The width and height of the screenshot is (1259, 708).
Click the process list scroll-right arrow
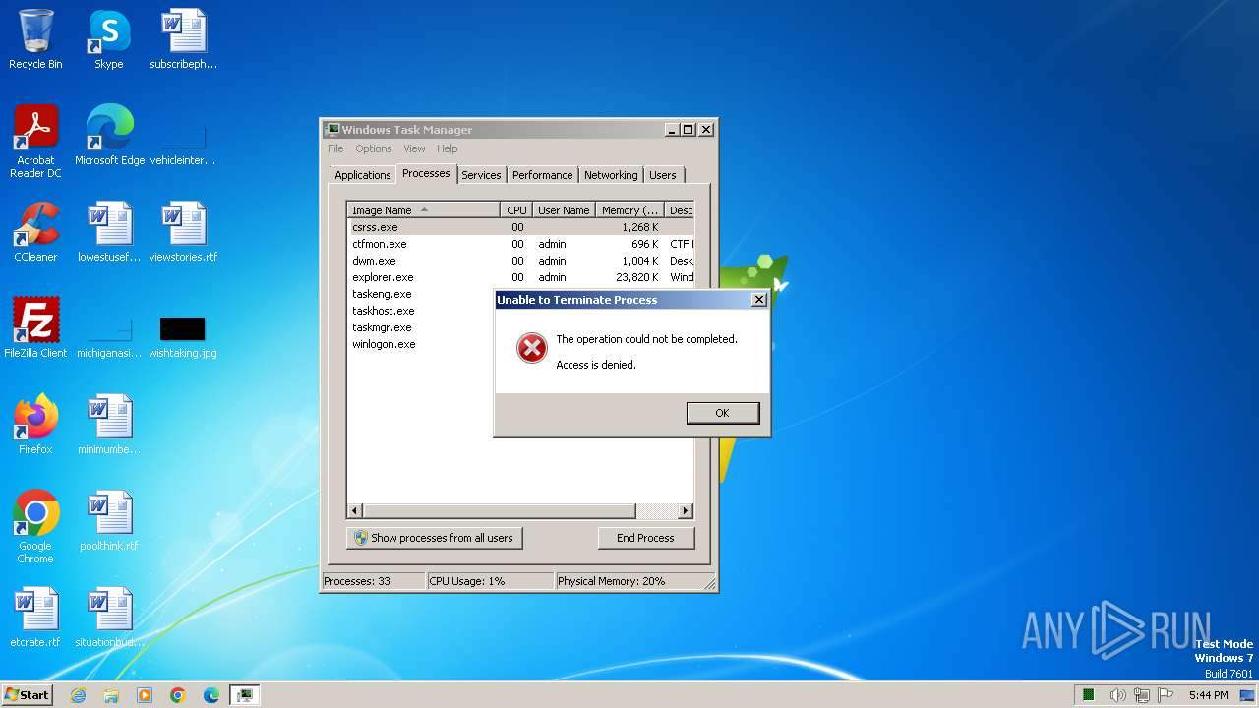coord(686,511)
